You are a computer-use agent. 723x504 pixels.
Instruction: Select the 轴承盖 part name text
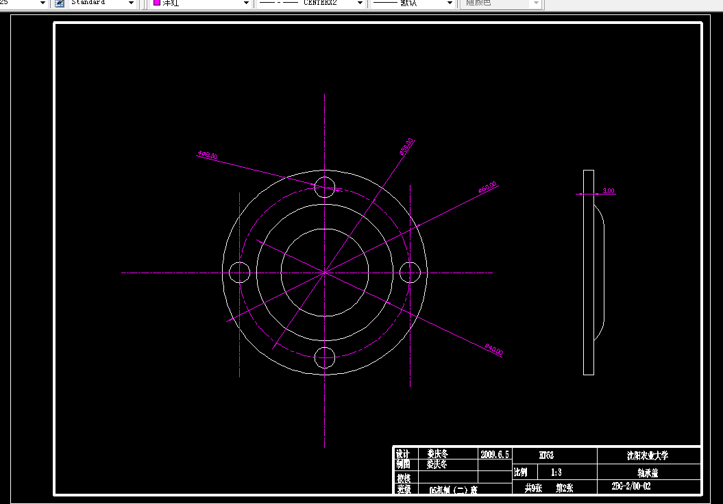click(x=648, y=473)
